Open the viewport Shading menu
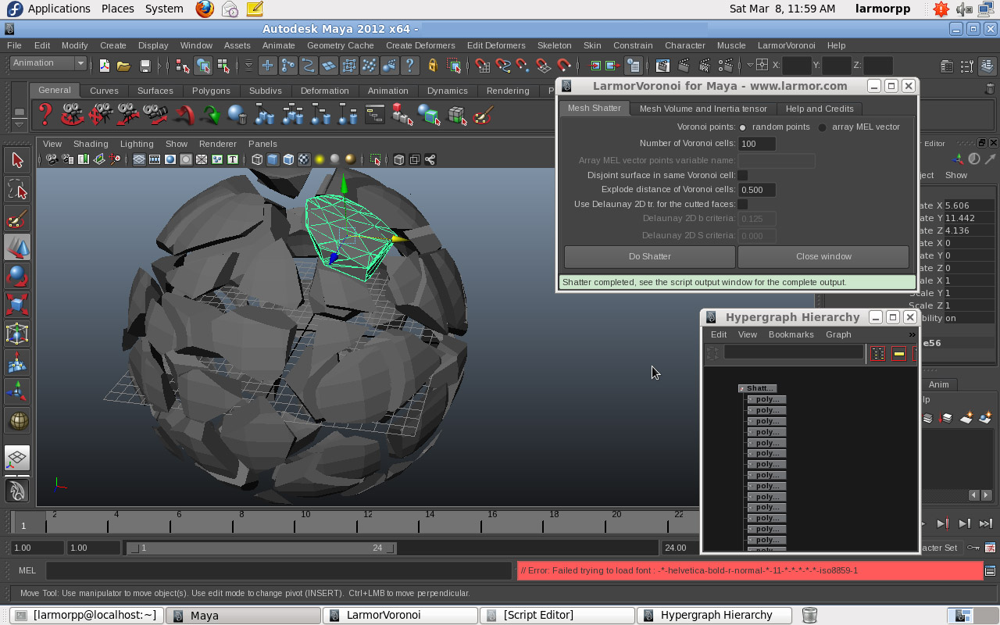Viewport: 1000px width, 625px height. tap(91, 144)
